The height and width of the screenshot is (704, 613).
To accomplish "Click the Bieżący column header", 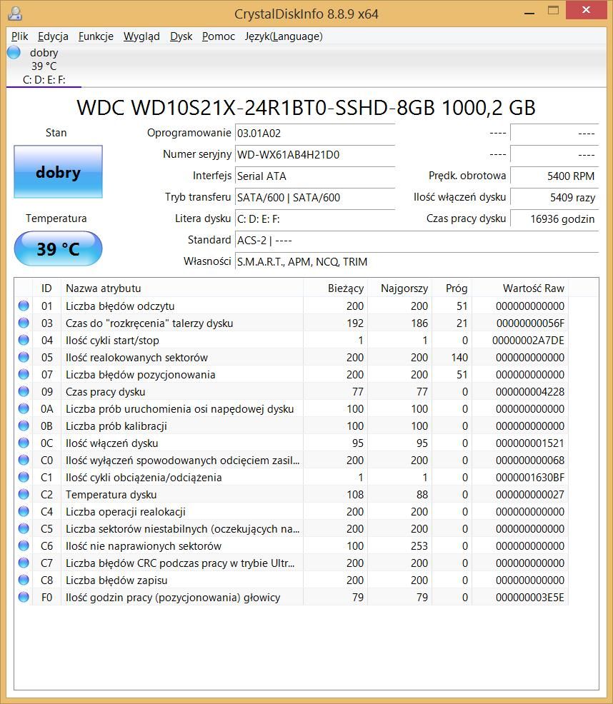I will pos(336,288).
